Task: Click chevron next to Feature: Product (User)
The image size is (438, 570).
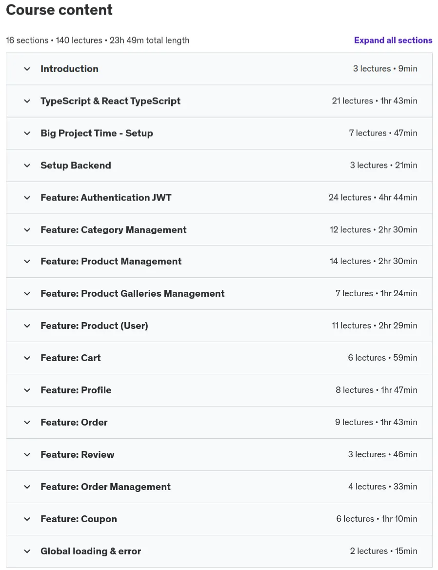Action: (27, 326)
